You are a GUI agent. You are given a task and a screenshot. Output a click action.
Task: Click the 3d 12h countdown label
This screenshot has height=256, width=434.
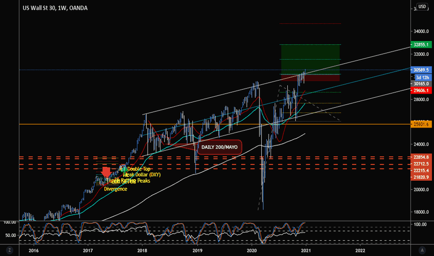tap(422, 77)
